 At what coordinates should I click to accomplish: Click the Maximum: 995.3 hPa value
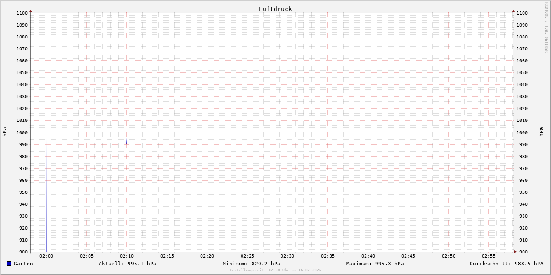(375, 264)
